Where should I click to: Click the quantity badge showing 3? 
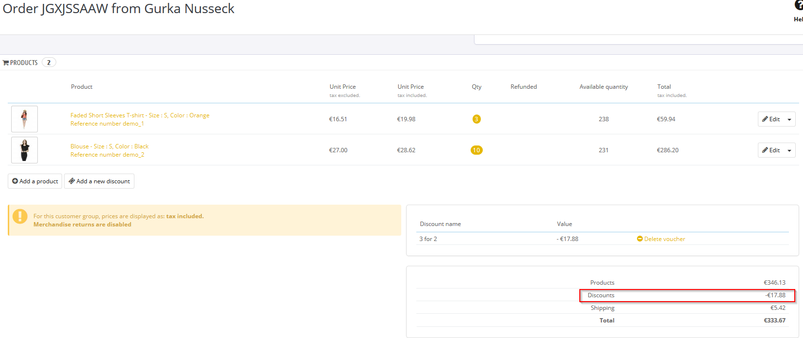476,119
